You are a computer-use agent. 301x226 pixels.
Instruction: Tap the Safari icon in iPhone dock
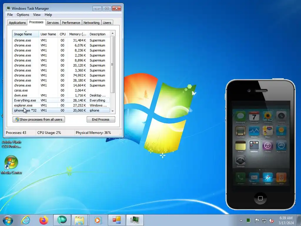(267, 177)
